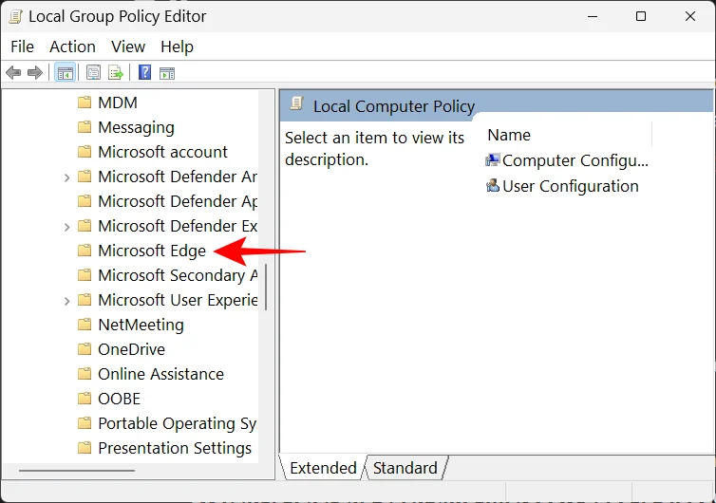Select the Microsoft account tree item
Image resolution: width=716 pixels, height=503 pixels.
[x=162, y=152]
